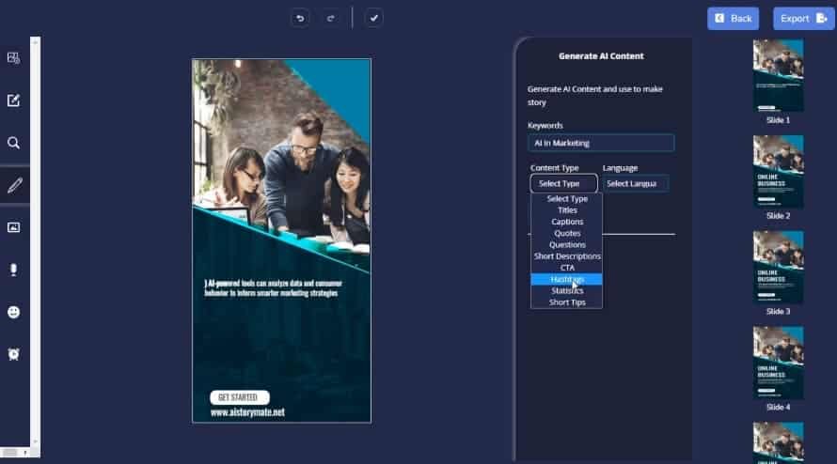Choose CTA from content type list
Screen dimensions: 837x464
(567, 268)
